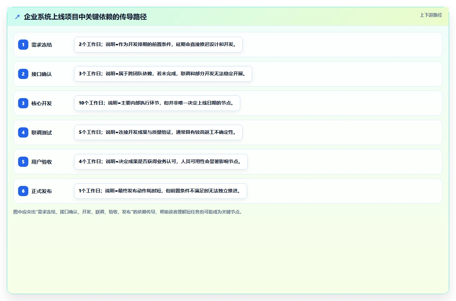
Task: Click the 4个工作日 description about 业务认可
Action: [161, 162]
